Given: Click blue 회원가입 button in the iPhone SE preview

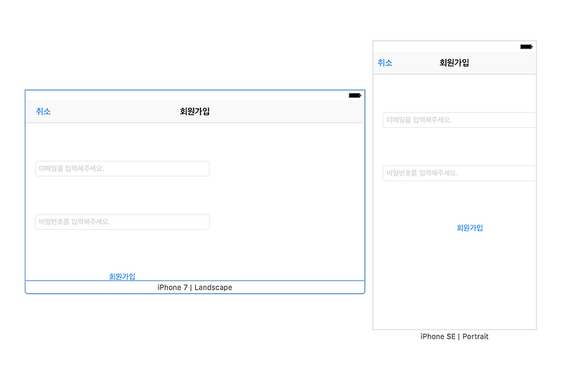Looking at the screenshot, I should coord(470,228).
